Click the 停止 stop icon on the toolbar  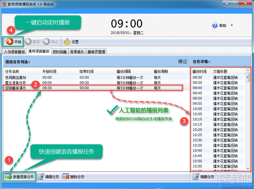[x=46, y=41]
